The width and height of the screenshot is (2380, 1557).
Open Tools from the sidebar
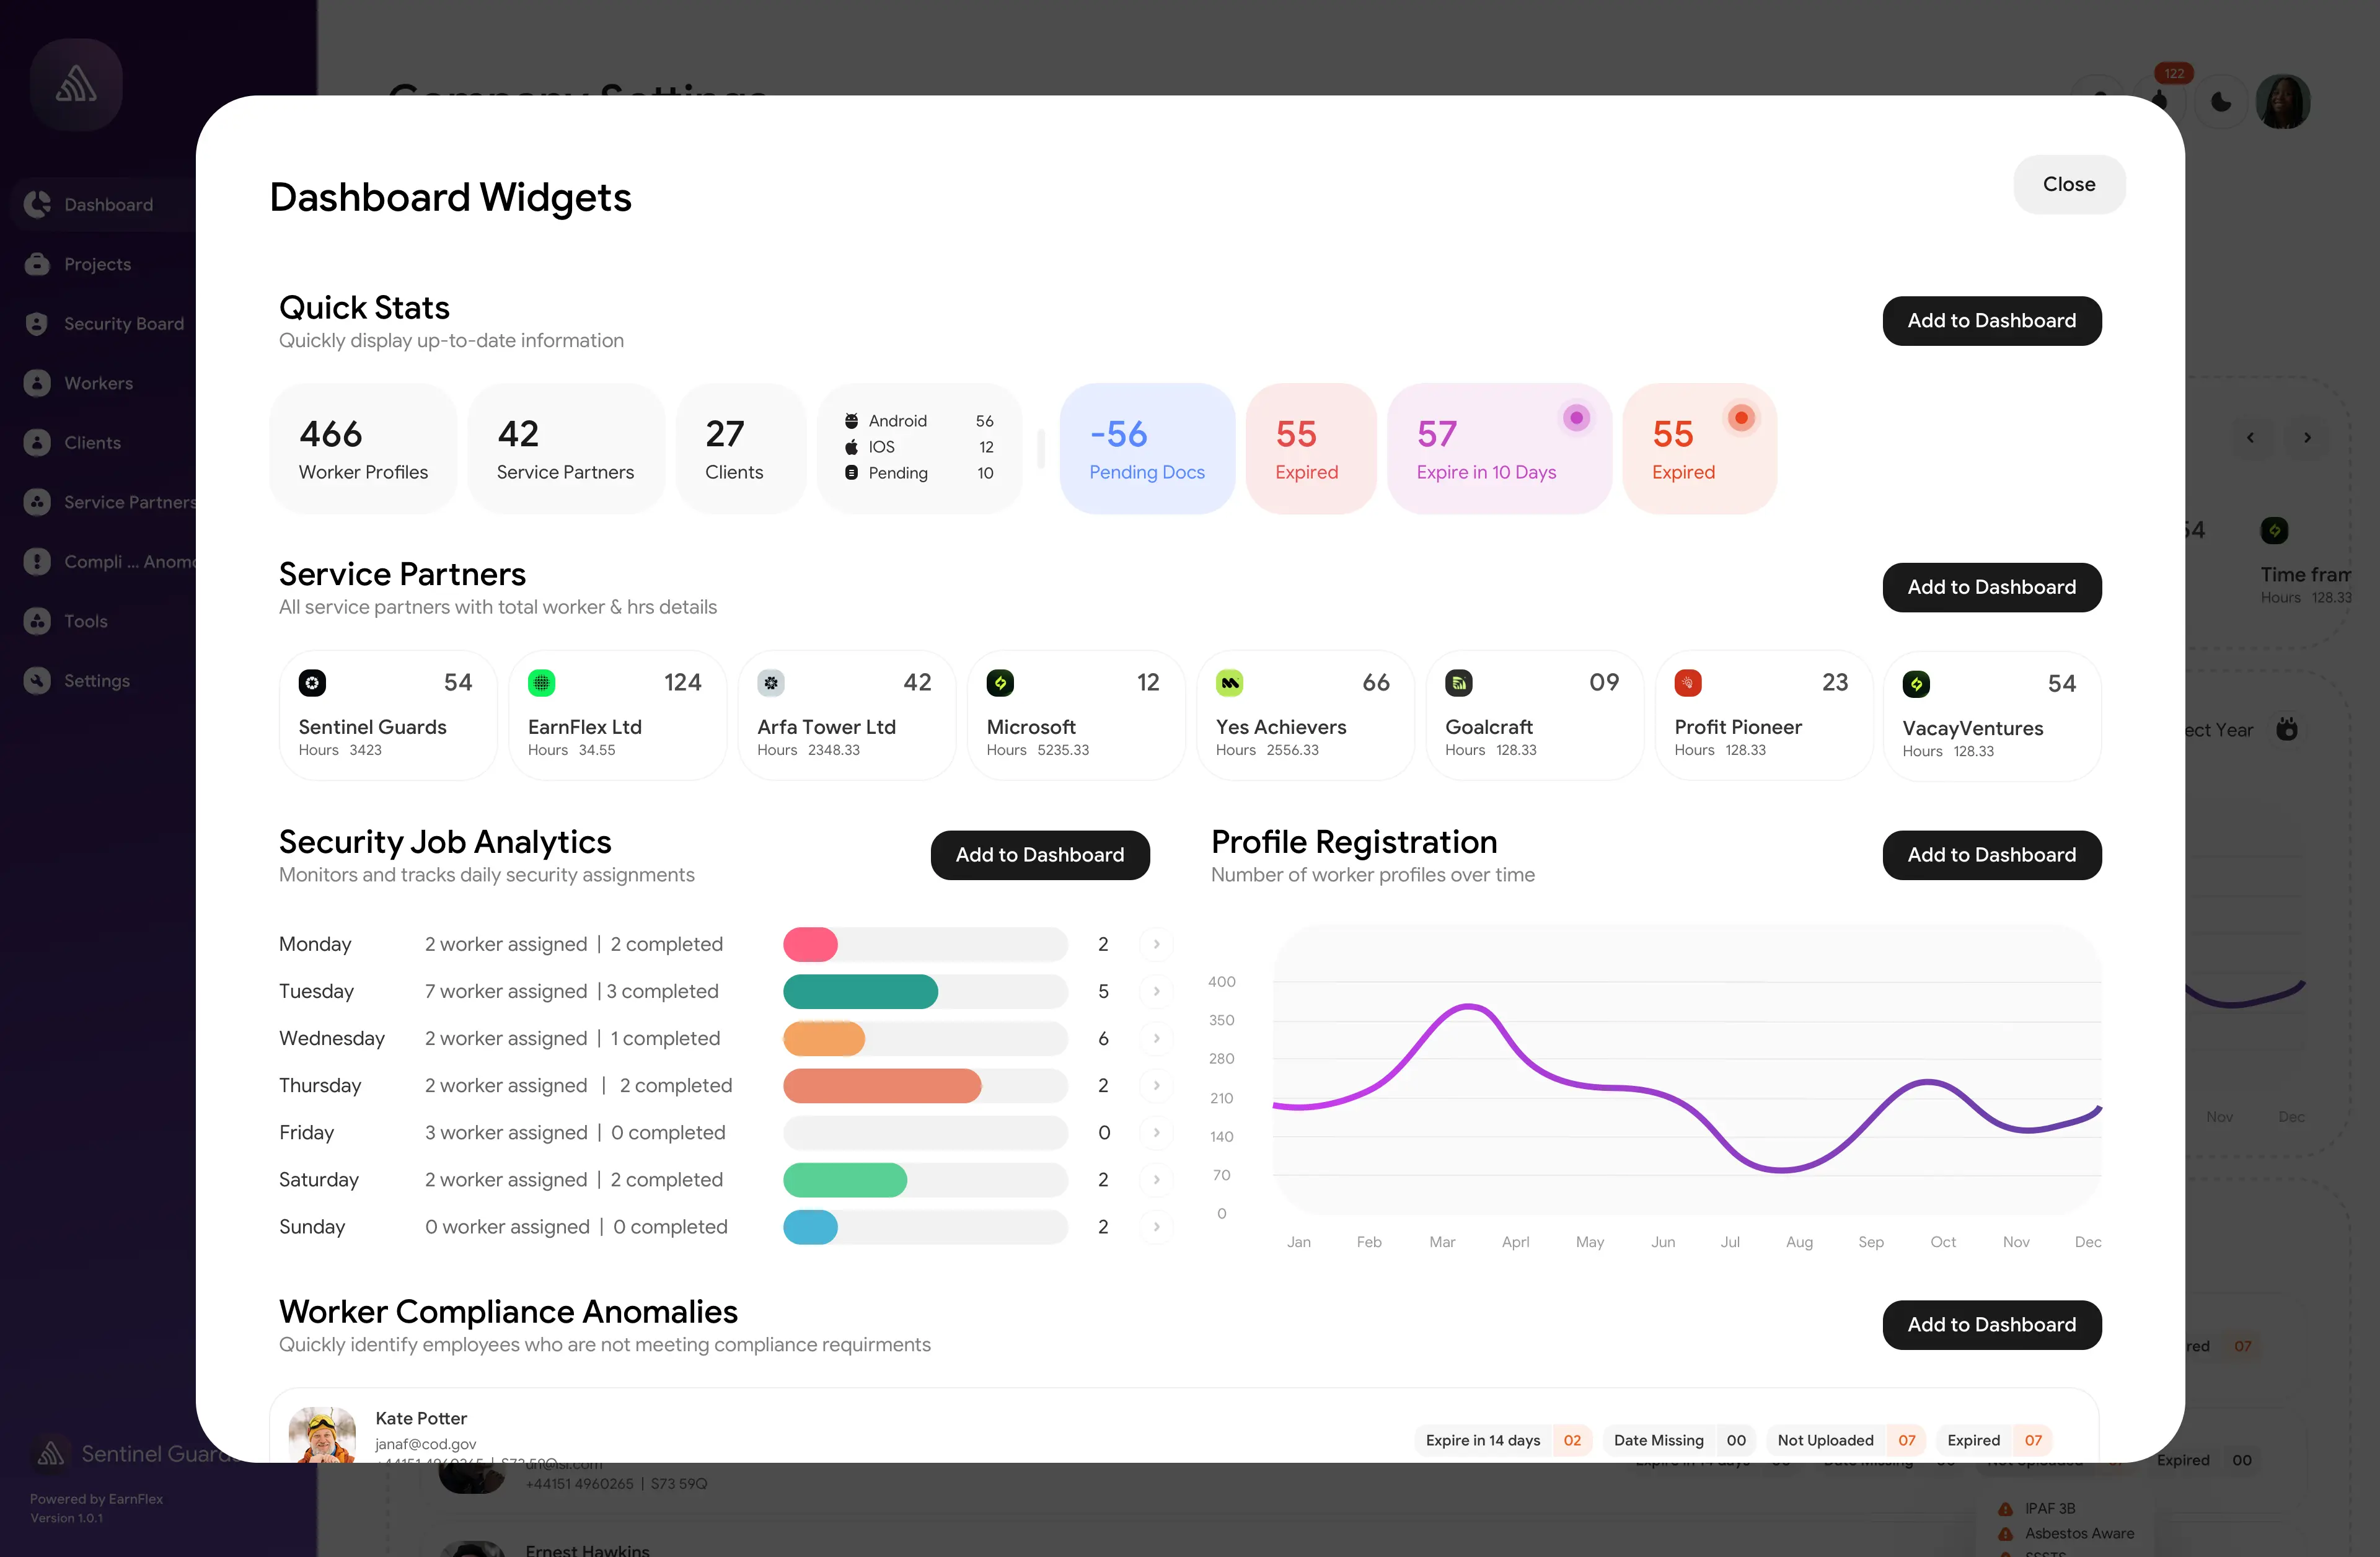click(x=85, y=621)
